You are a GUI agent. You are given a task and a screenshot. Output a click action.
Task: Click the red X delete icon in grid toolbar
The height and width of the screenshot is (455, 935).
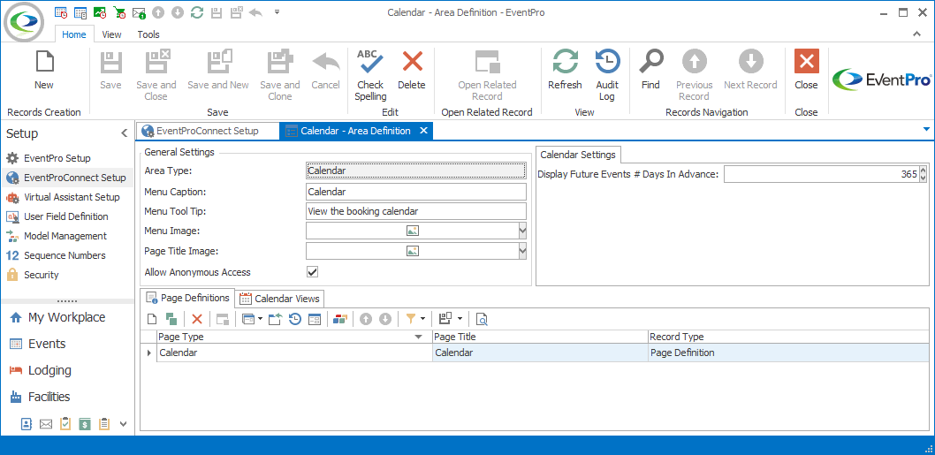click(x=197, y=320)
